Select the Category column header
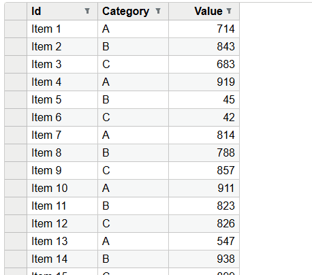The height and width of the screenshot is (275, 312). 134,11
